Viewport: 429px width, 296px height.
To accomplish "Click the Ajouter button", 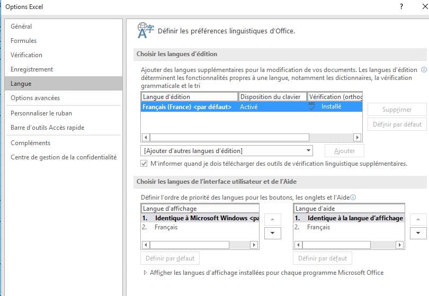I will (x=344, y=151).
